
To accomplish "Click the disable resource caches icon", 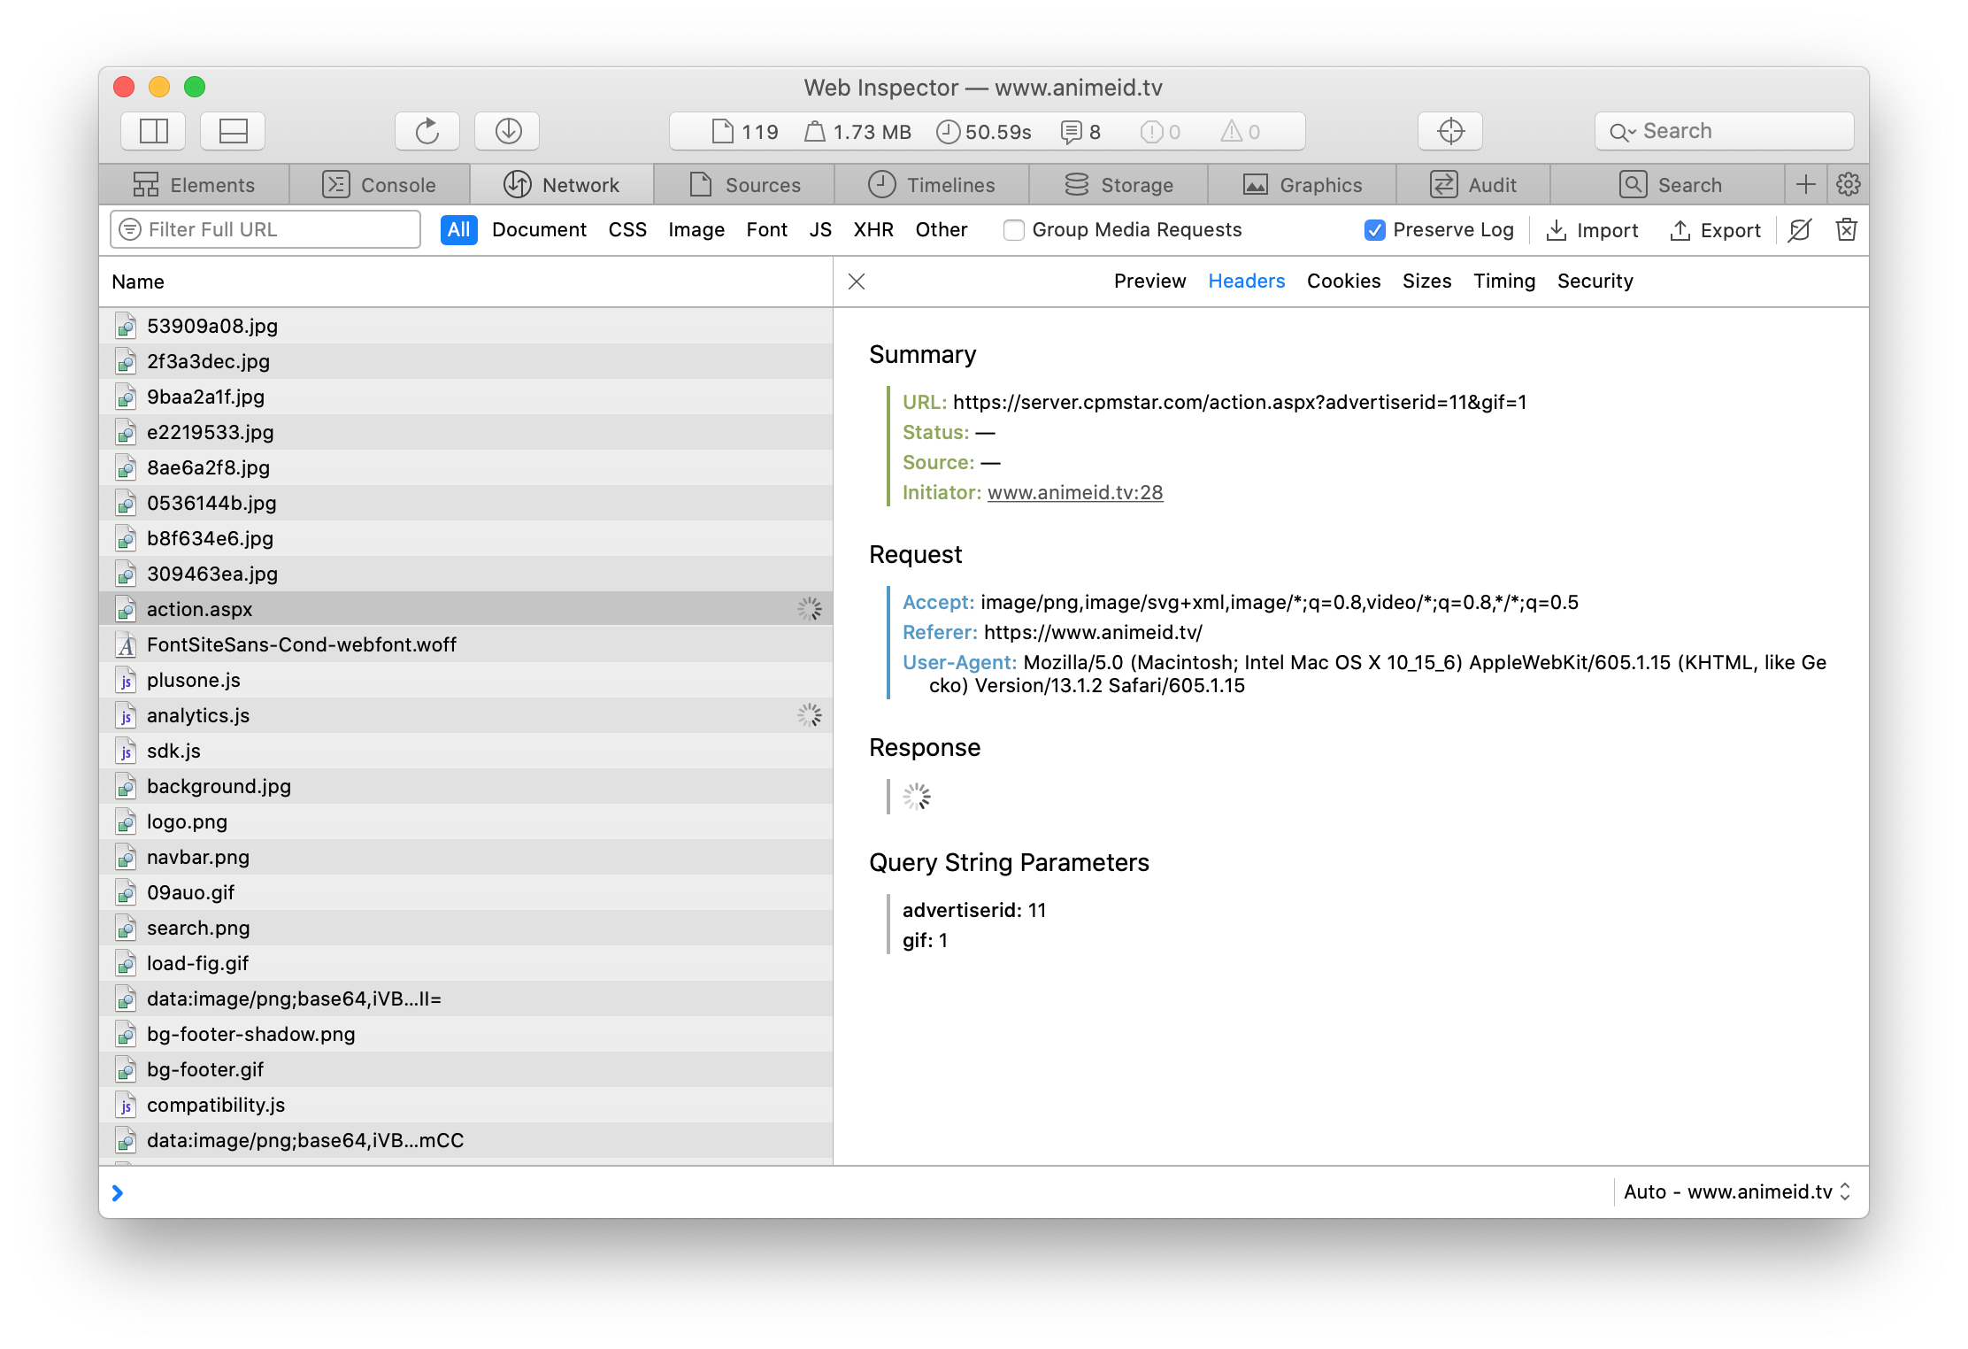I will 1799,230.
